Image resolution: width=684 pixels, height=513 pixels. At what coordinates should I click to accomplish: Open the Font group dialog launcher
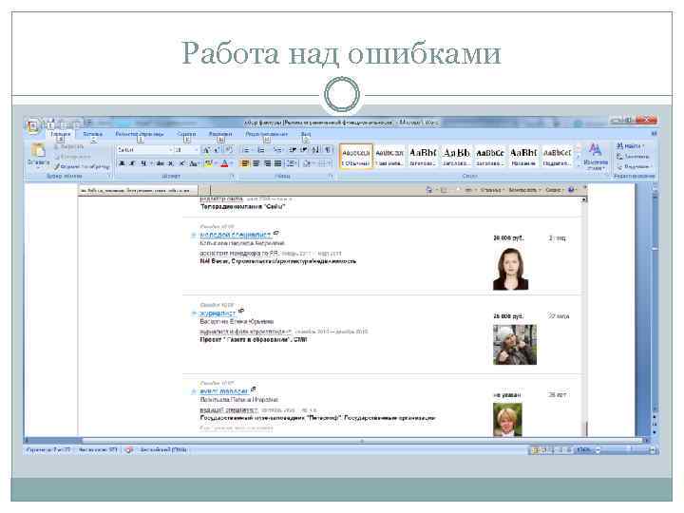point(233,176)
